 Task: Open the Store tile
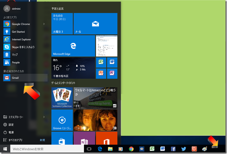62,138
